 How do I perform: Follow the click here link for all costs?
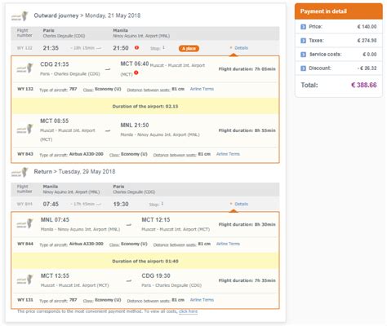tap(188, 311)
